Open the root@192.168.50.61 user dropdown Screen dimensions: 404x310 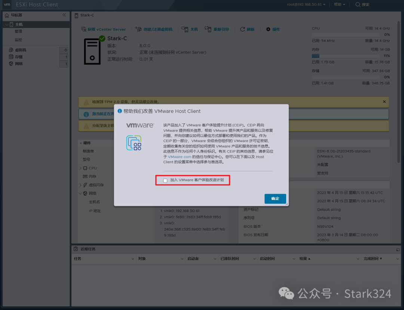(x=306, y=4)
